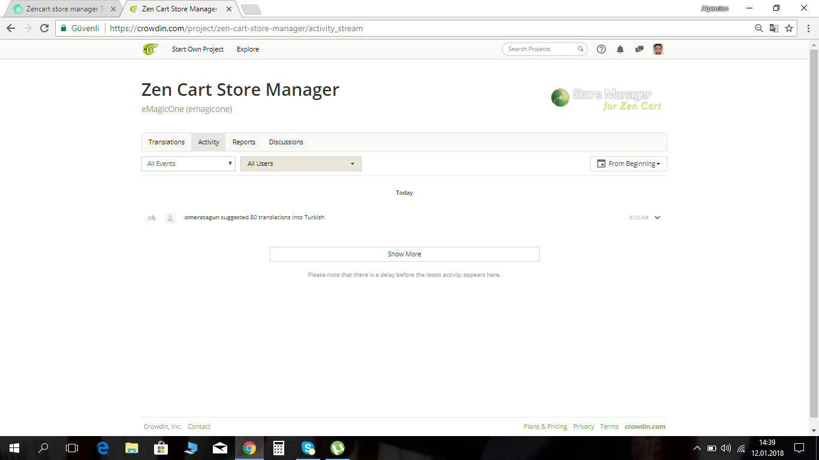Open the Terms footer link
Viewport: 819px width, 460px height.
609,426
